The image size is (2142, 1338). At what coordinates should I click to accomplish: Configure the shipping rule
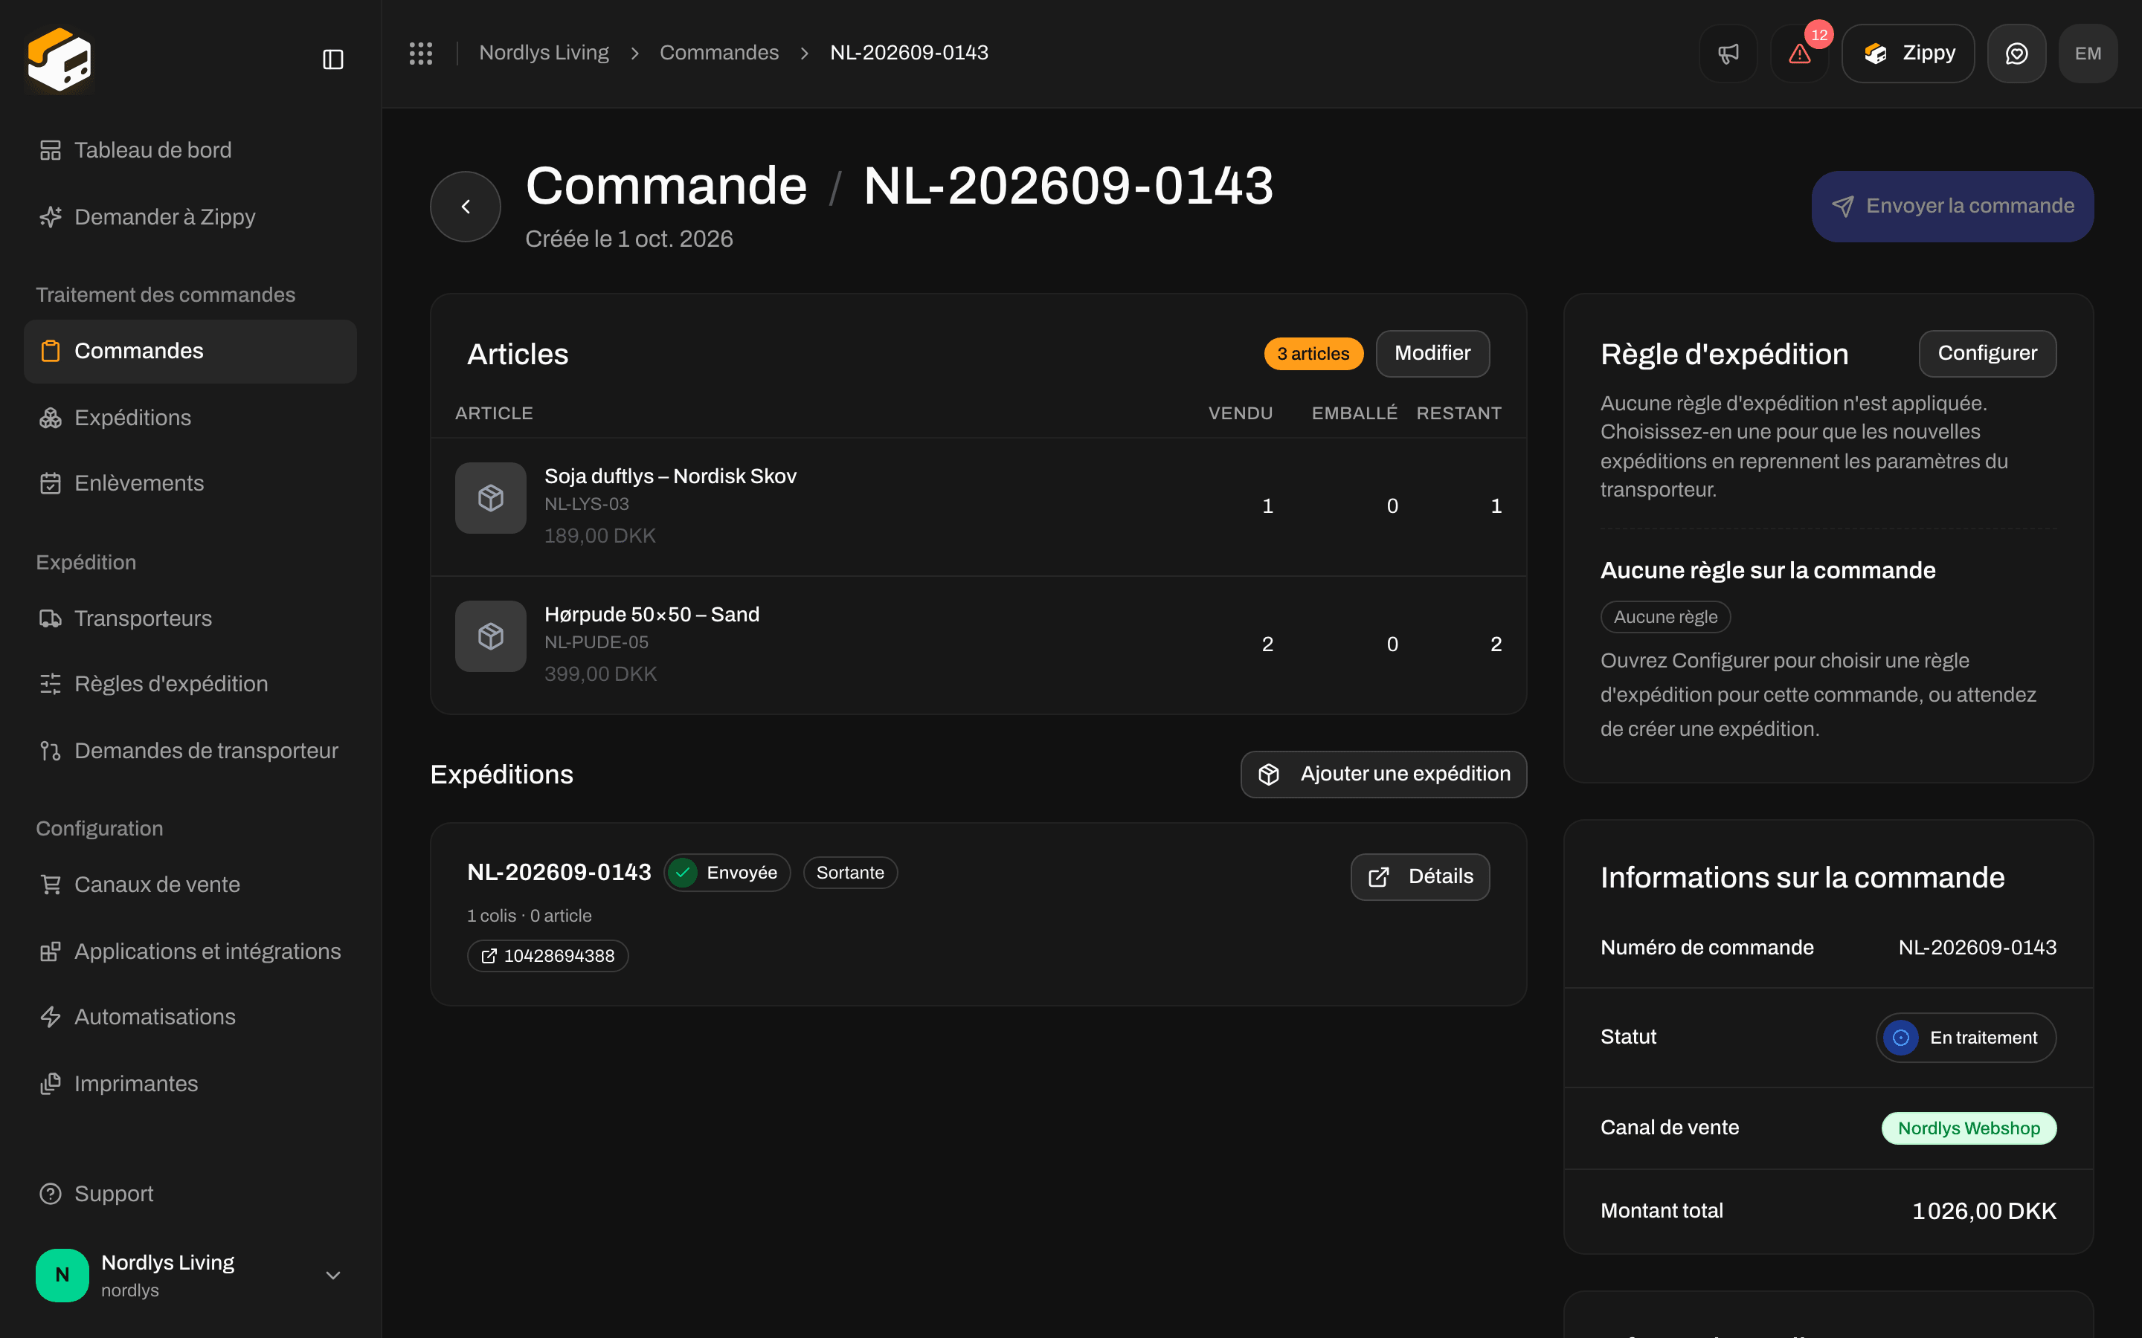click(1987, 353)
